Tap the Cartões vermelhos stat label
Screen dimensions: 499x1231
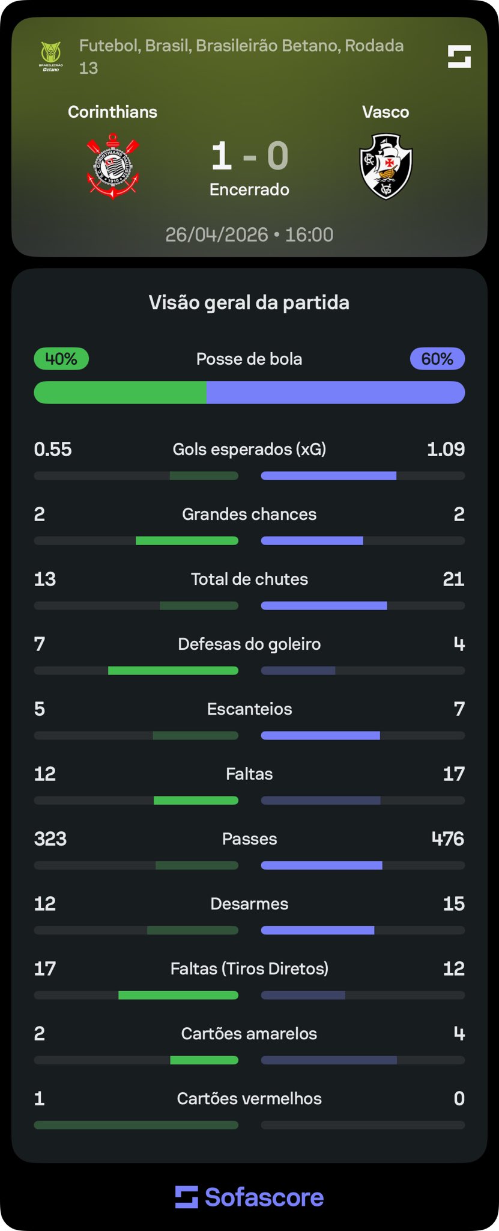(249, 1098)
